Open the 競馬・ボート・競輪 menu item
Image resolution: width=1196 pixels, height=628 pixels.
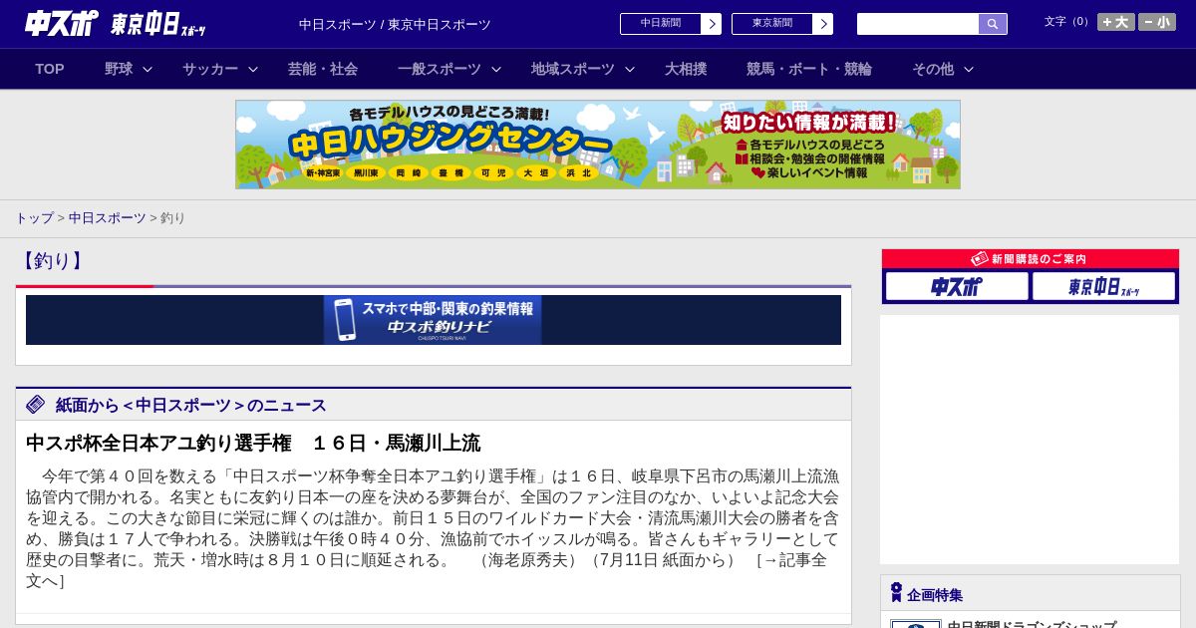tap(809, 69)
